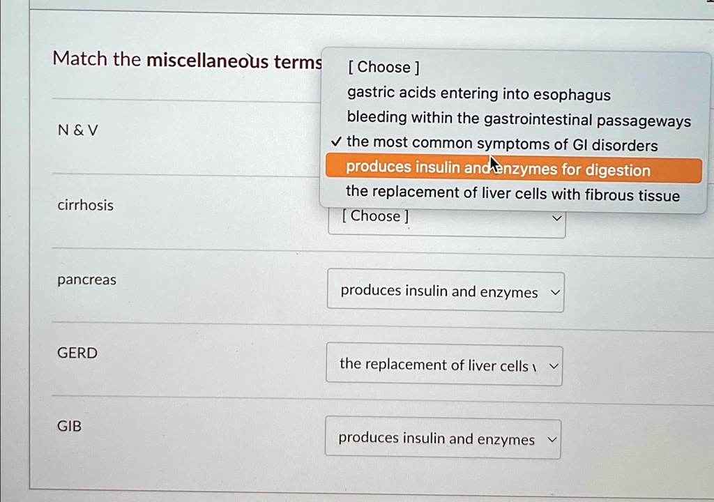The image size is (714, 502).
Task: Click "[ Choose ]" to clear the selection
Action: 383,67
